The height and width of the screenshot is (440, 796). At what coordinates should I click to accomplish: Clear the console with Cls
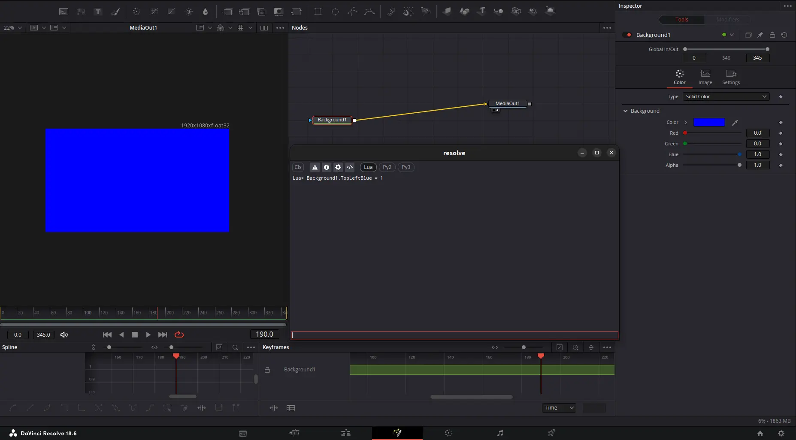[298, 167]
